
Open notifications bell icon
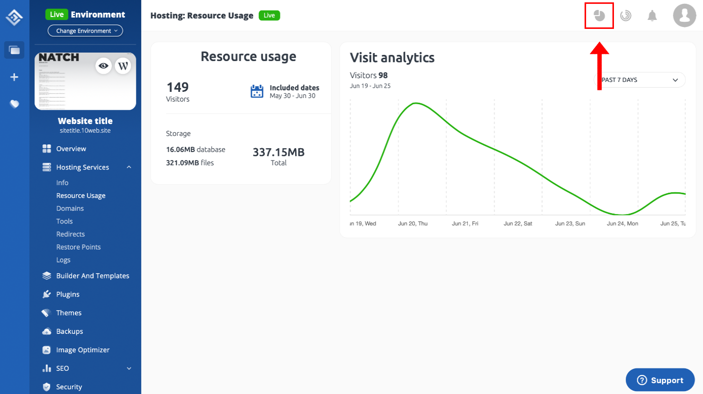tap(652, 16)
